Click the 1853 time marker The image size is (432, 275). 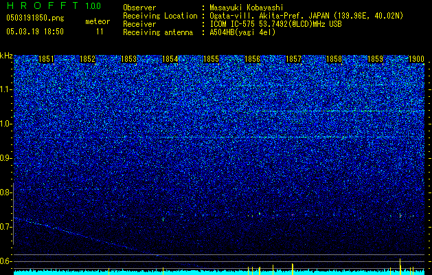coord(128,59)
